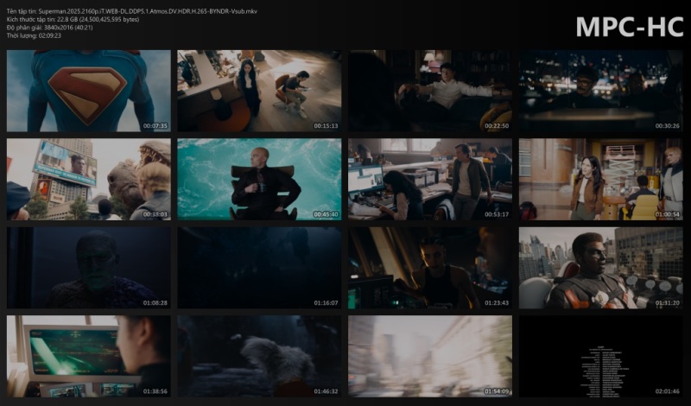691x406 pixels.
Task: Open the monitor scene thumbnail at 01:38:56
Action: pyautogui.click(x=89, y=356)
